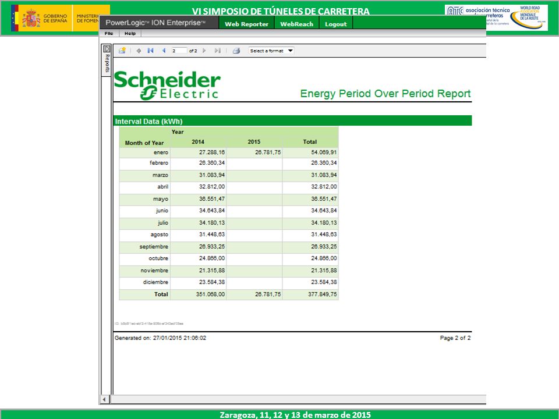Click the enero row label

[x=161, y=152]
